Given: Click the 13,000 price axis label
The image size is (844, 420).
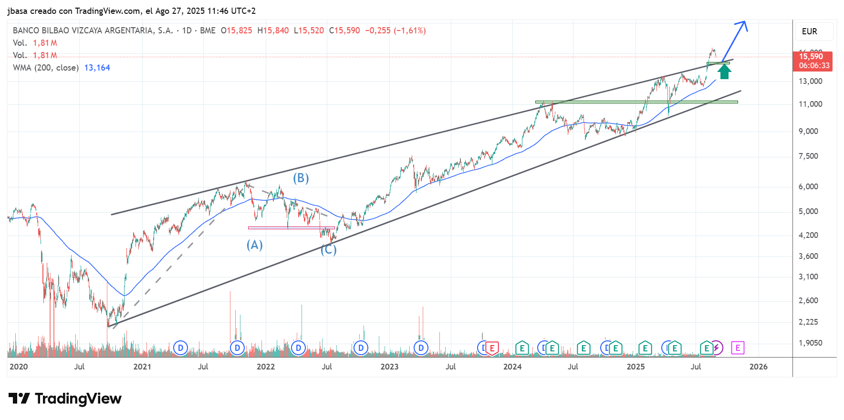Looking at the screenshot, I should [x=811, y=82].
